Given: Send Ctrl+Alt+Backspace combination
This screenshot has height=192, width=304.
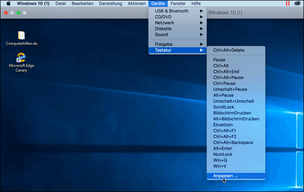Looking at the screenshot, I should [x=236, y=142].
